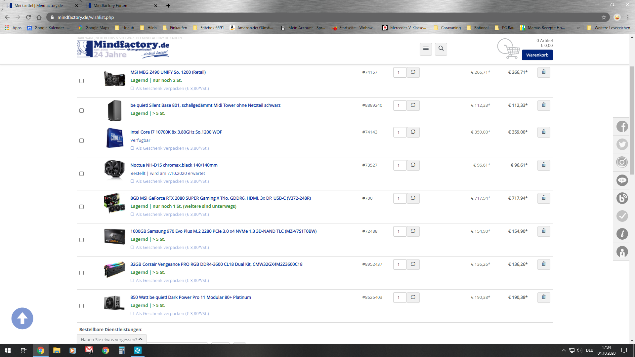Viewport: 635px width, 357px height.
Task: Click the browser address bar
Action: (x=327, y=17)
